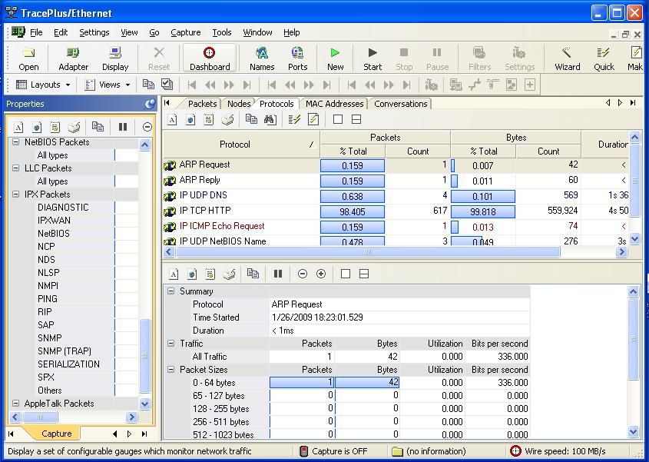Viewport: 649px width, 462px height.
Task: Pause updates in the Properties panel
Action: (123, 127)
